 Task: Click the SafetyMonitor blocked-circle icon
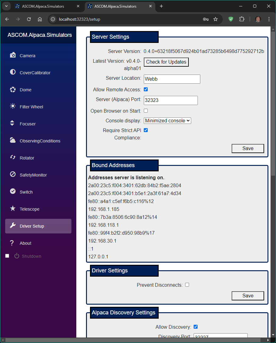13,175
